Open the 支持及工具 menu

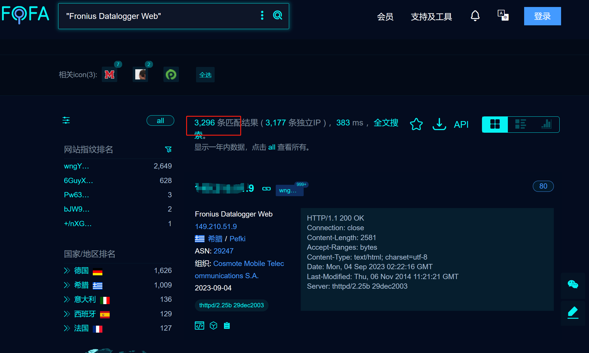tap(431, 17)
